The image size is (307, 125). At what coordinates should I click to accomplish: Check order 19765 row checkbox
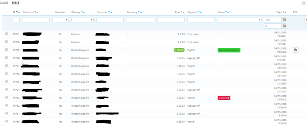[6, 81]
